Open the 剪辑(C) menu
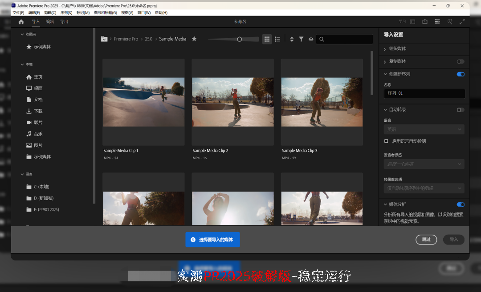481x292 pixels. tap(50, 13)
